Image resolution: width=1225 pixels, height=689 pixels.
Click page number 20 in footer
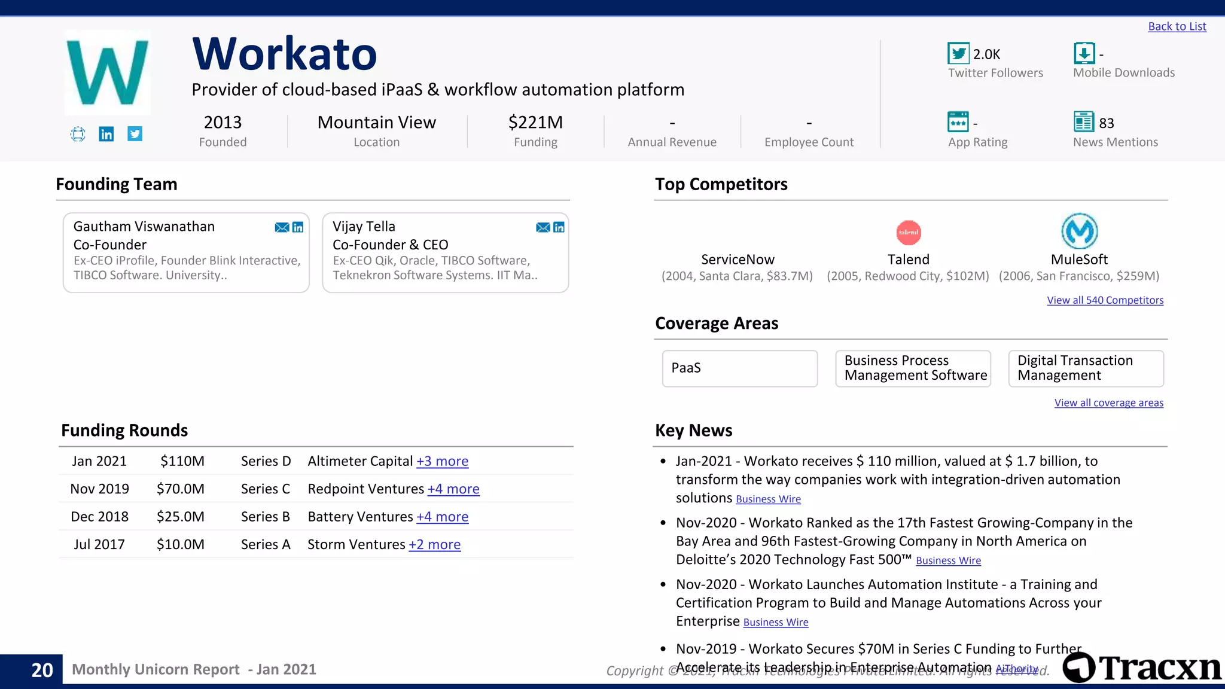(42, 670)
